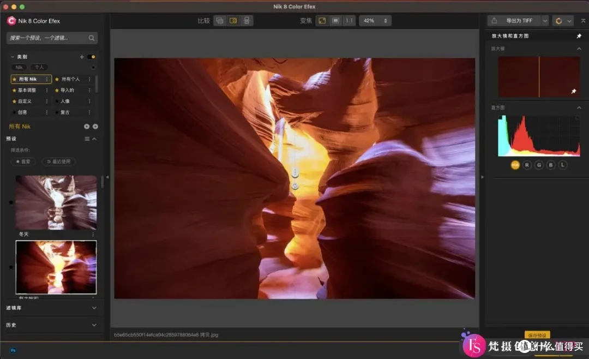
Task: Toggle the favorite star on the 冬天 preset
Action: (11, 202)
